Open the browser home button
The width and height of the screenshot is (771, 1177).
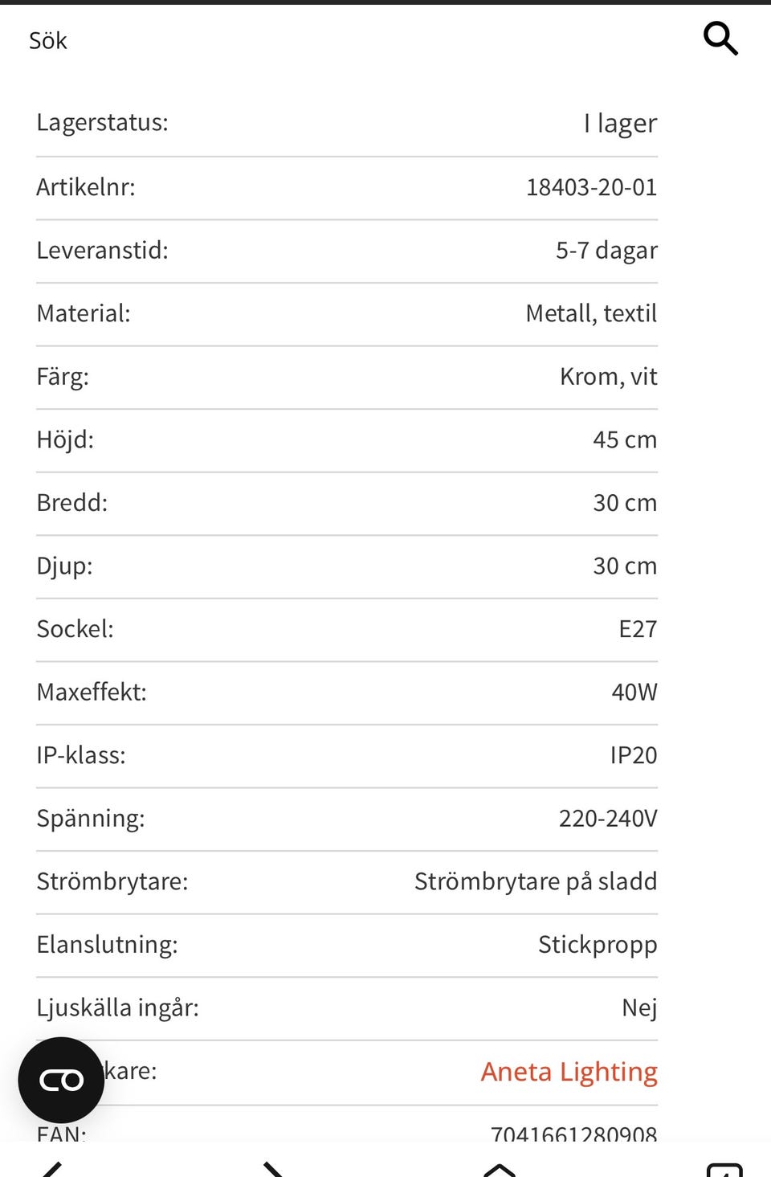click(499, 1169)
